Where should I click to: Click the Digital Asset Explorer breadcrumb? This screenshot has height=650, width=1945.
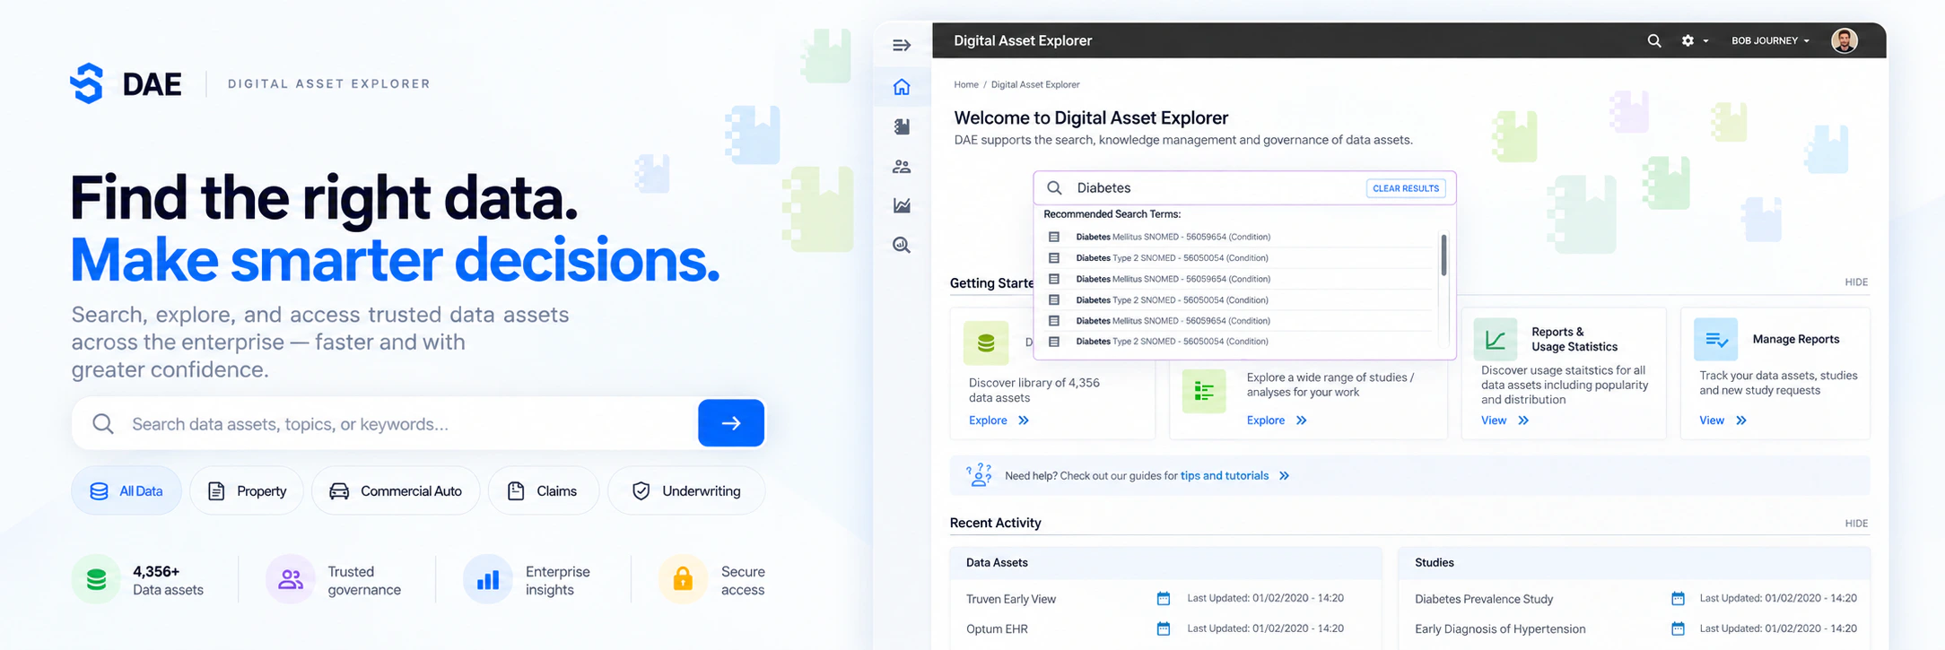[1035, 84]
